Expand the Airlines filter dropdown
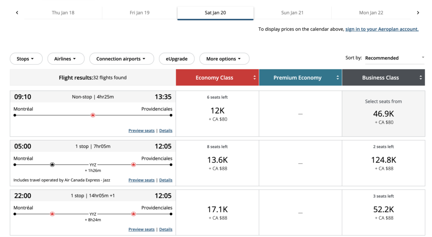The width and height of the screenshot is (432, 237). [x=66, y=59]
